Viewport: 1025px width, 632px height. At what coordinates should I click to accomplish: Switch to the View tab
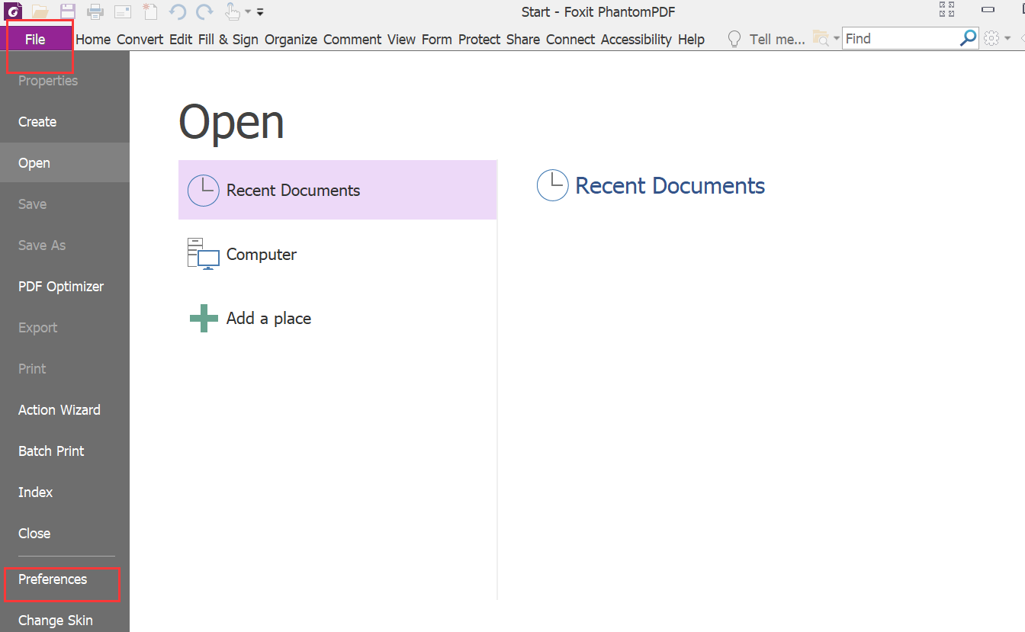(x=401, y=40)
